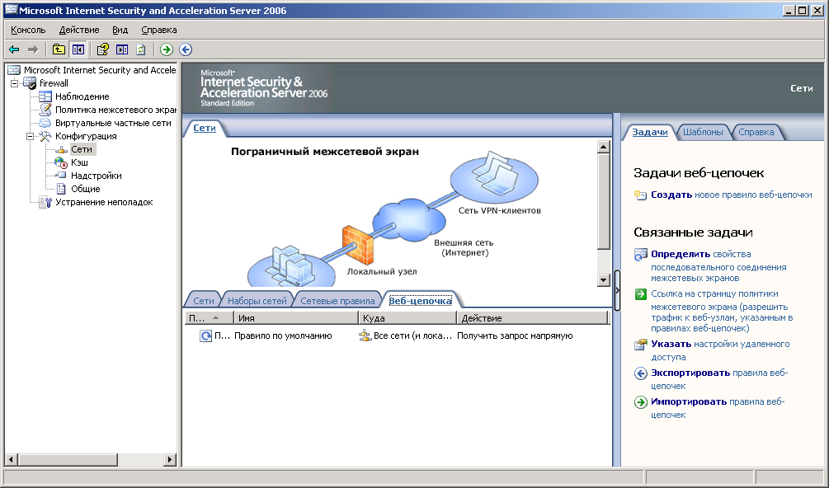Click the Кэш globe icon

coord(61,162)
